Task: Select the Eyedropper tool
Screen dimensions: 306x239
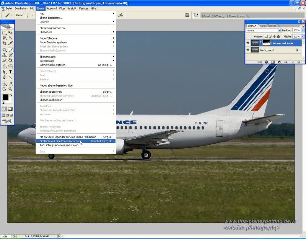Action: (11, 84)
